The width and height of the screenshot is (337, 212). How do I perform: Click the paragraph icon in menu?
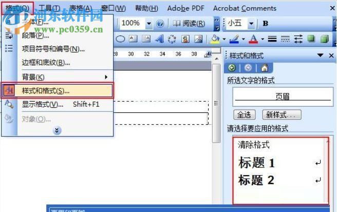click(9, 35)
